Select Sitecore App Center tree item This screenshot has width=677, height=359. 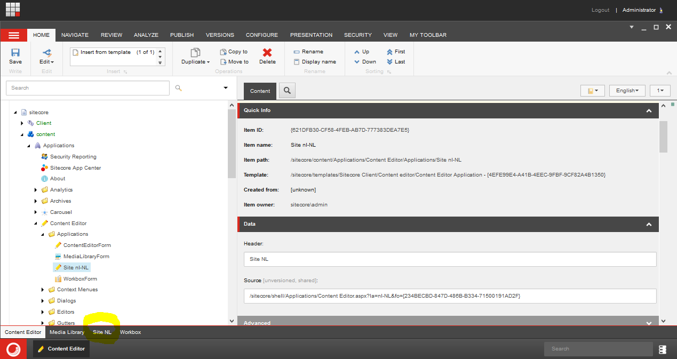(71, 168)
